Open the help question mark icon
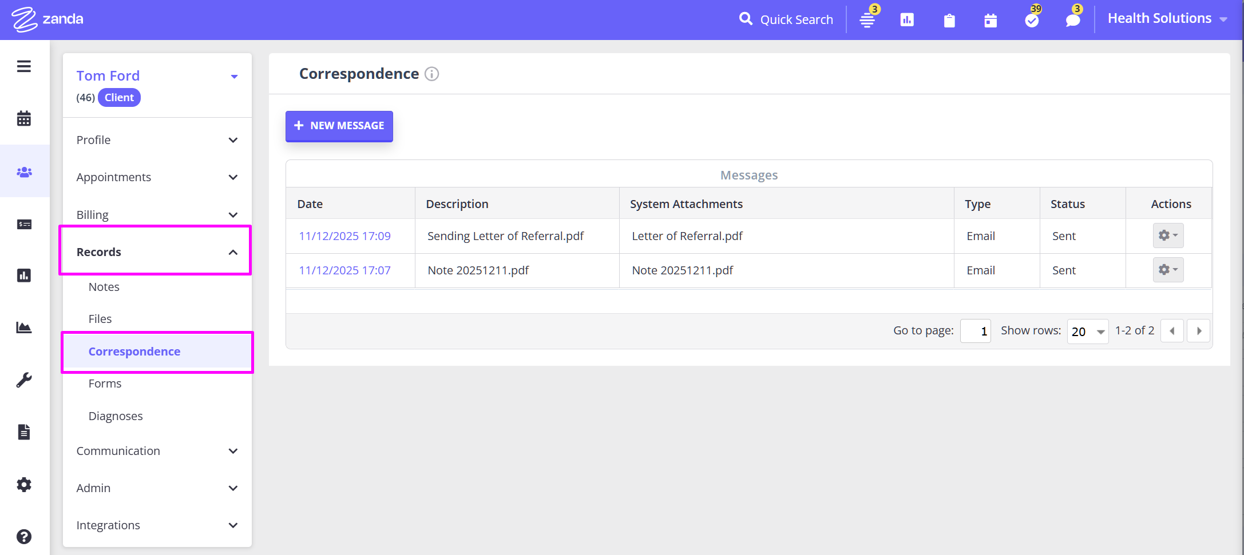 [24, 537]
